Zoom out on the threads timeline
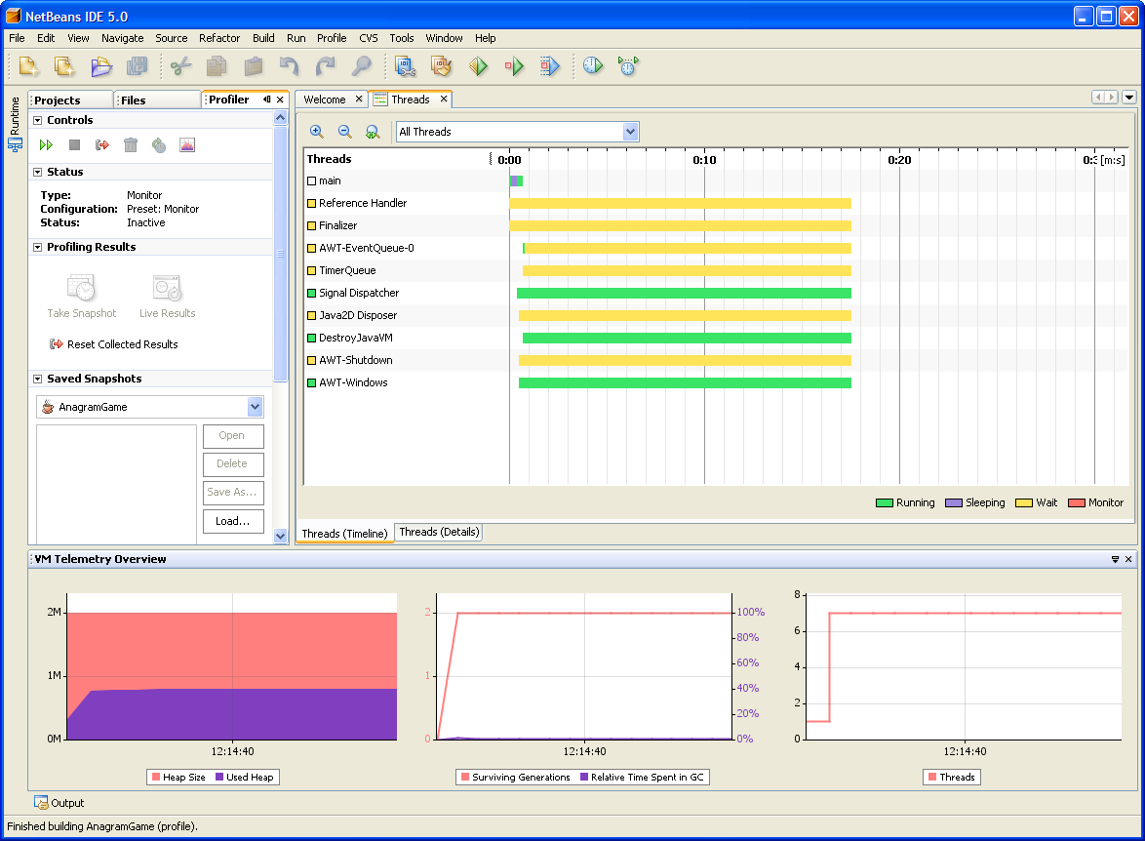This screenshot has height=841, width=1145. click(x=344, y=132)
